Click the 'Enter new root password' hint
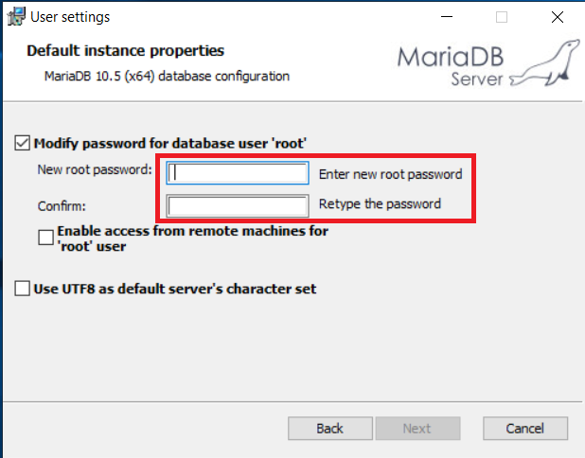 click(x=391, y=174)
